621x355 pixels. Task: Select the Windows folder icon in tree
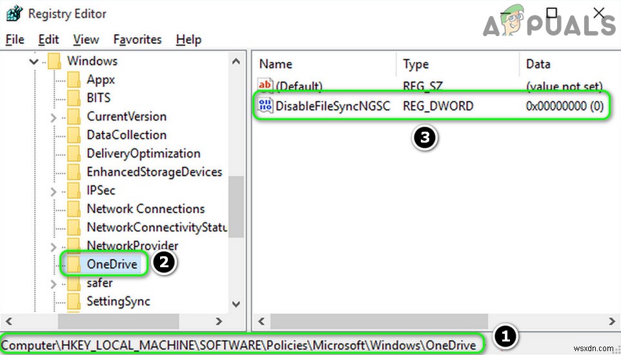click(55, 61)
